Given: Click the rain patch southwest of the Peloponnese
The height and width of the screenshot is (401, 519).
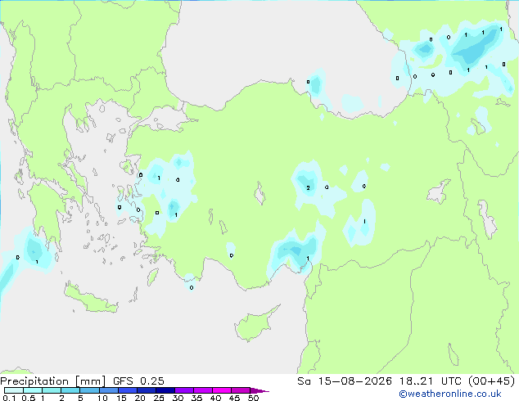Looking at the screenshot, I should tap(34, 251).
